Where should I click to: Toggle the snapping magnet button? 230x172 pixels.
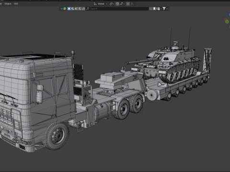point(117,4)
